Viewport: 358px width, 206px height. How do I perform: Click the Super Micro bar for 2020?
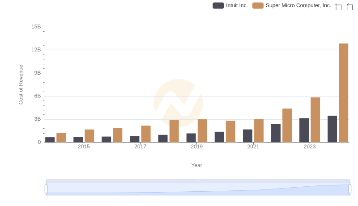(x=230, y=131)
